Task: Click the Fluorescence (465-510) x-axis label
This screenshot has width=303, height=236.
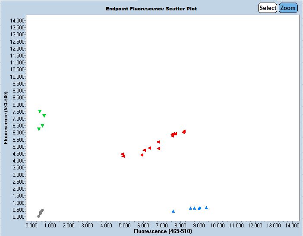Action: [x=163, y=232]
